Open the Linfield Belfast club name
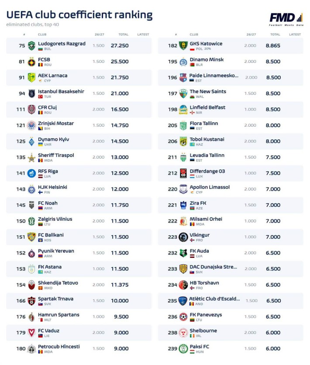Image resolution: width=310 pixels, height=365 pixels. point(207,107)
